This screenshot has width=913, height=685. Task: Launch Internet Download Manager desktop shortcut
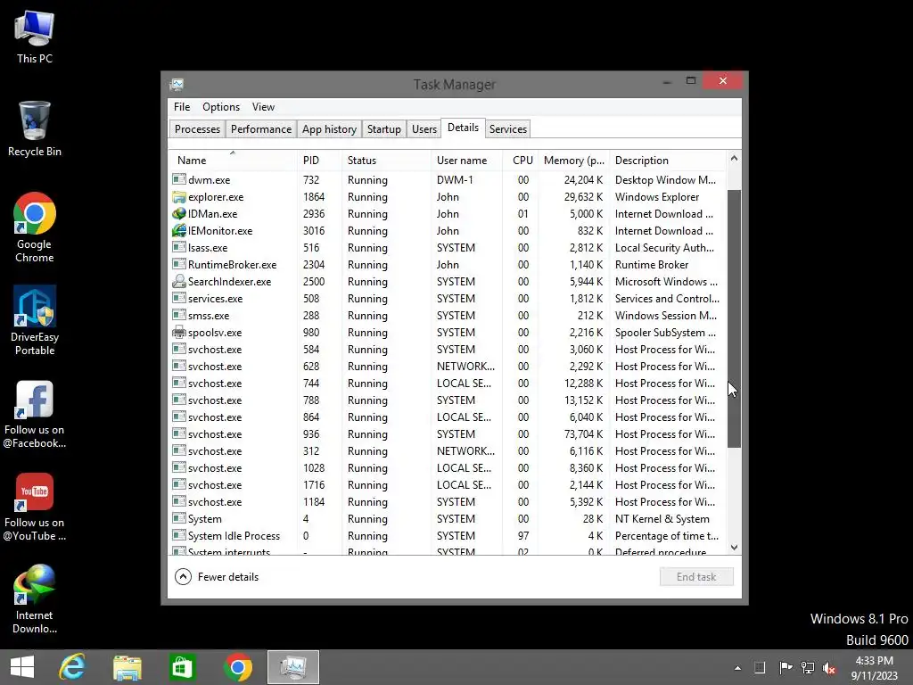click(35, 598)
